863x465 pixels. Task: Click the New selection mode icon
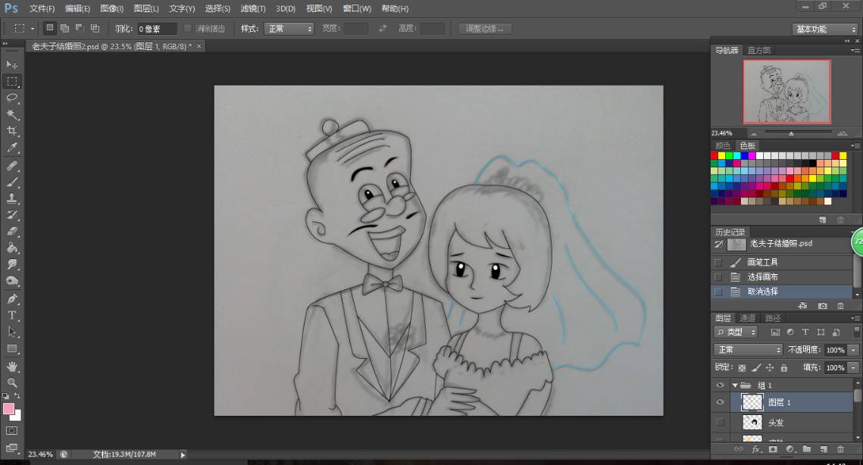point(49,28)
